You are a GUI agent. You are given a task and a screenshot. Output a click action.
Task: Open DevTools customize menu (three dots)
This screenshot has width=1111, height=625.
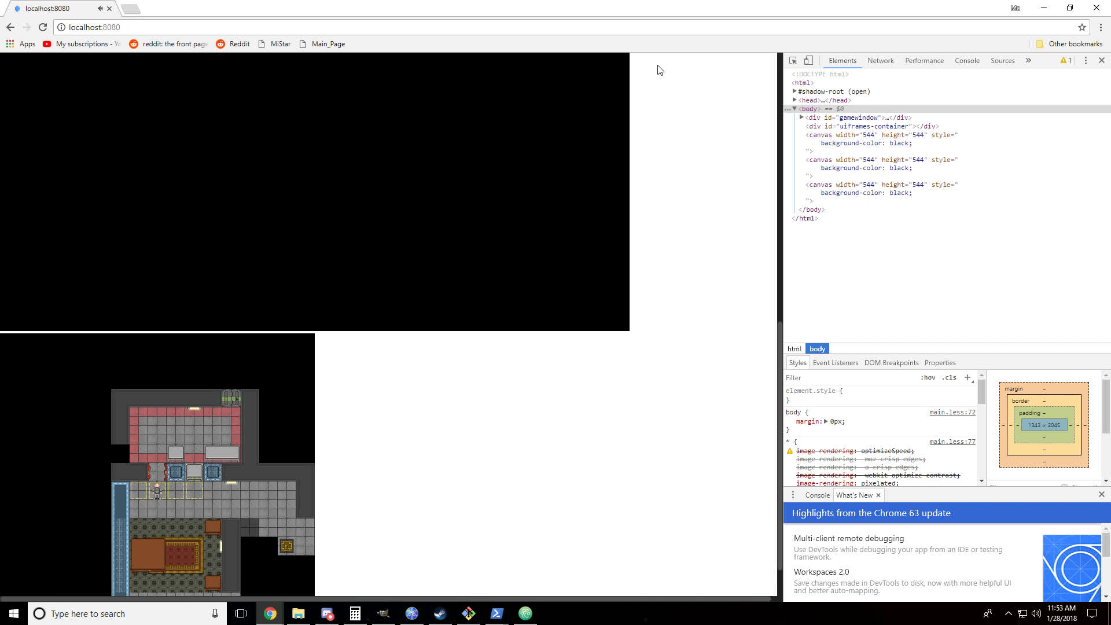pos(1086,60)
